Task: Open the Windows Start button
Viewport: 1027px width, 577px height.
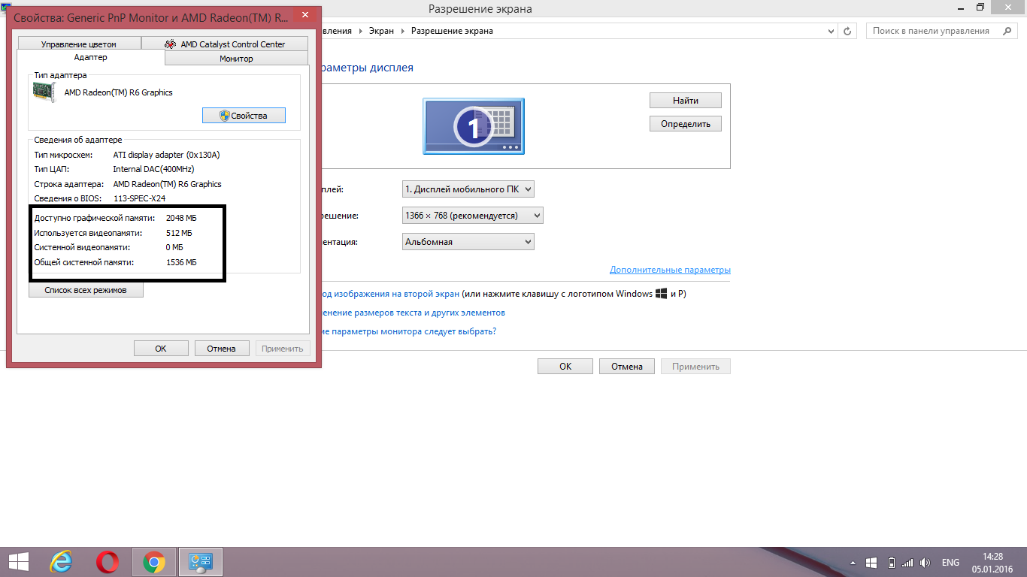Action: (x=17, y=562)
